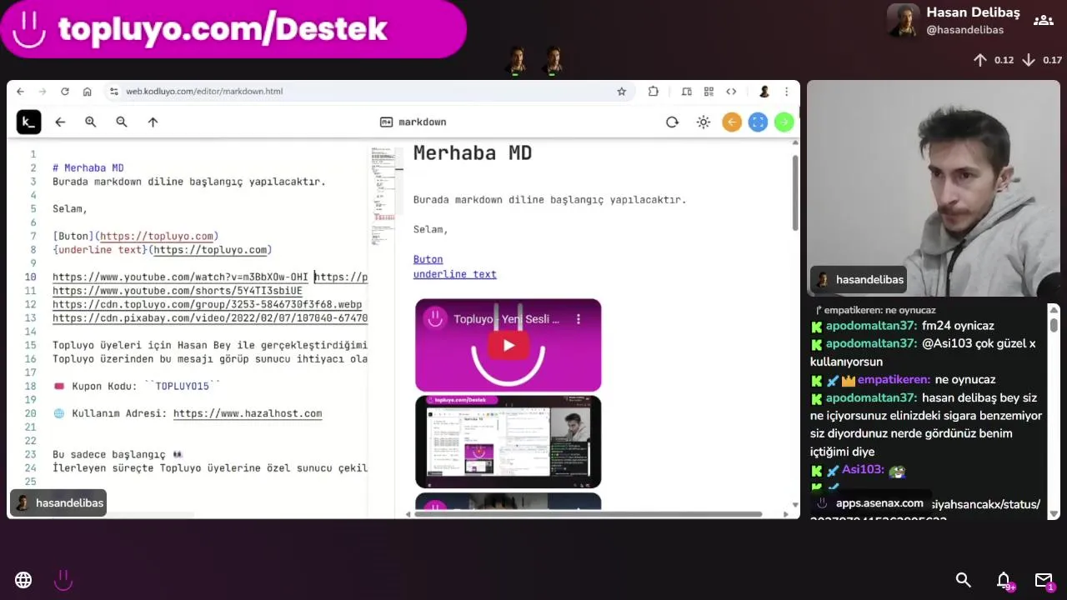Bookmark this page with the star icon
The image size is (1067, 600).
[621, 92]
